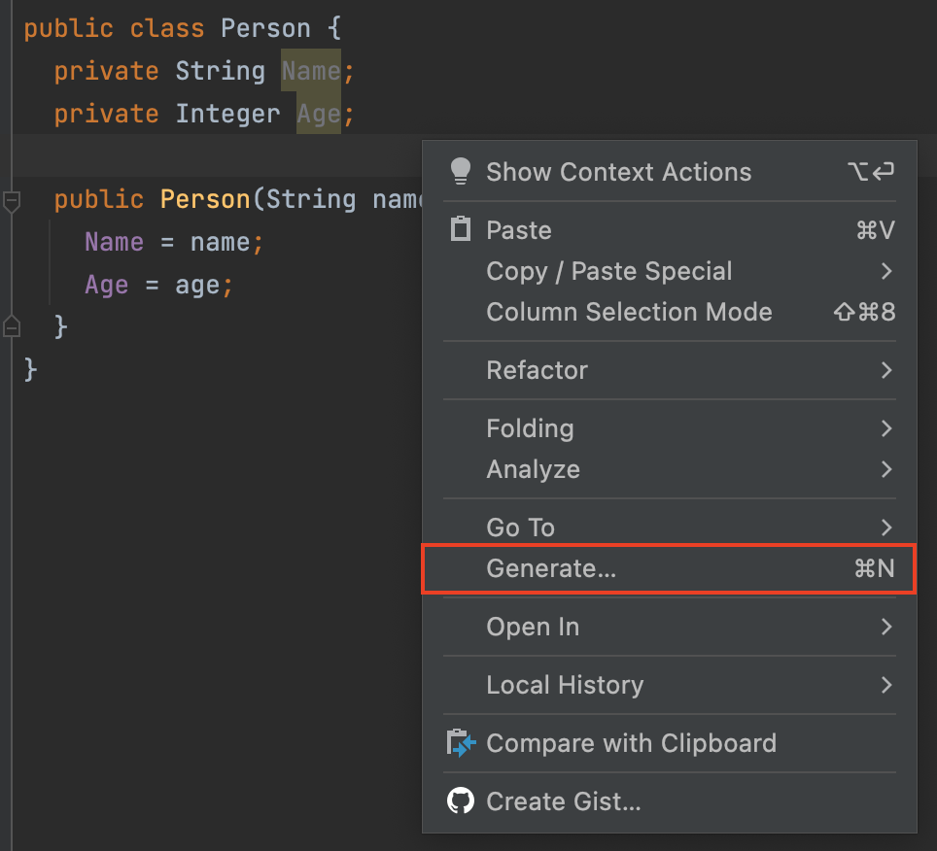Screen dimensions: 937x851
Task: Select the Open In menu entry
Action: pyautogui.click(x=533, y=627)
